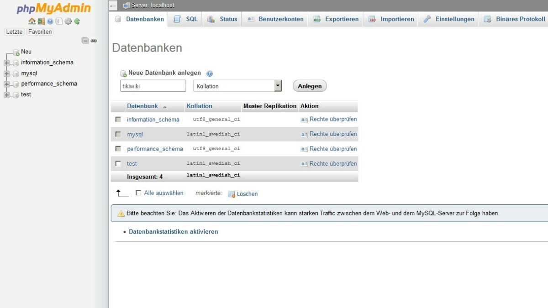
Task: Click the blue help icon in sidebar
Action: [50, 21]
